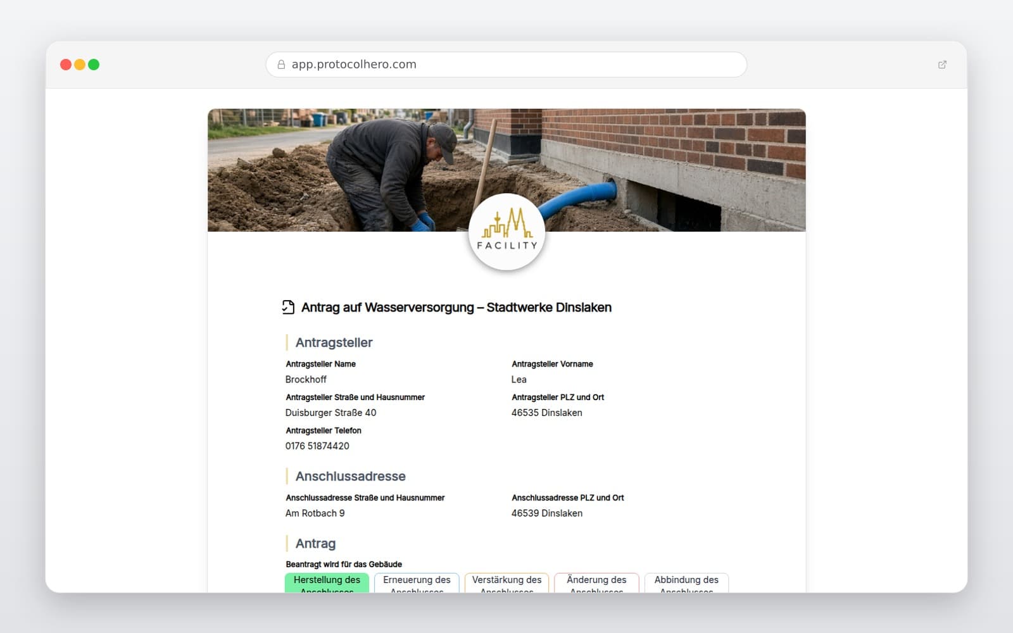Screen dimensions: 1013x633
Task: Select Verstärkung des Anschlusses option
Action: point(507,583)
